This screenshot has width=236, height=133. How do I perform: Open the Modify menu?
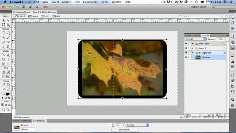click(x=66, y=2)
